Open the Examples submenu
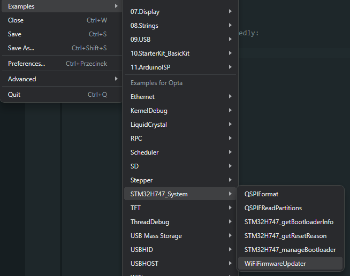 click(62, 6)
